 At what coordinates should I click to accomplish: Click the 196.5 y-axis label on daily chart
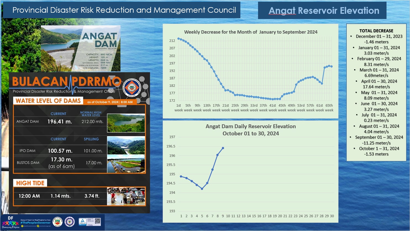(171, 146)
